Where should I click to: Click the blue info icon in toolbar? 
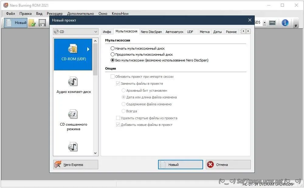[285, 23]
